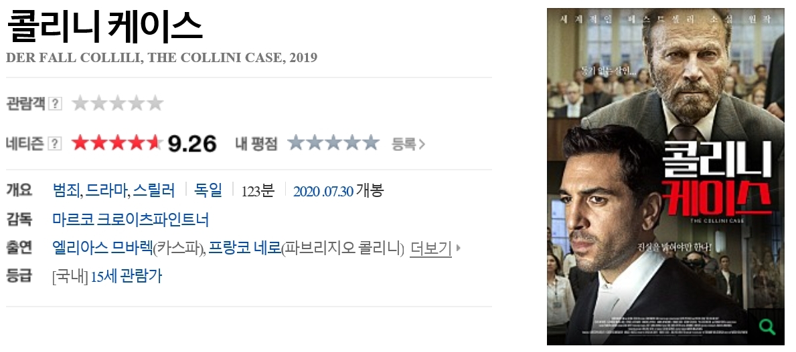
Task: Set my rating to the third star
Action: [x=333, y=144]
